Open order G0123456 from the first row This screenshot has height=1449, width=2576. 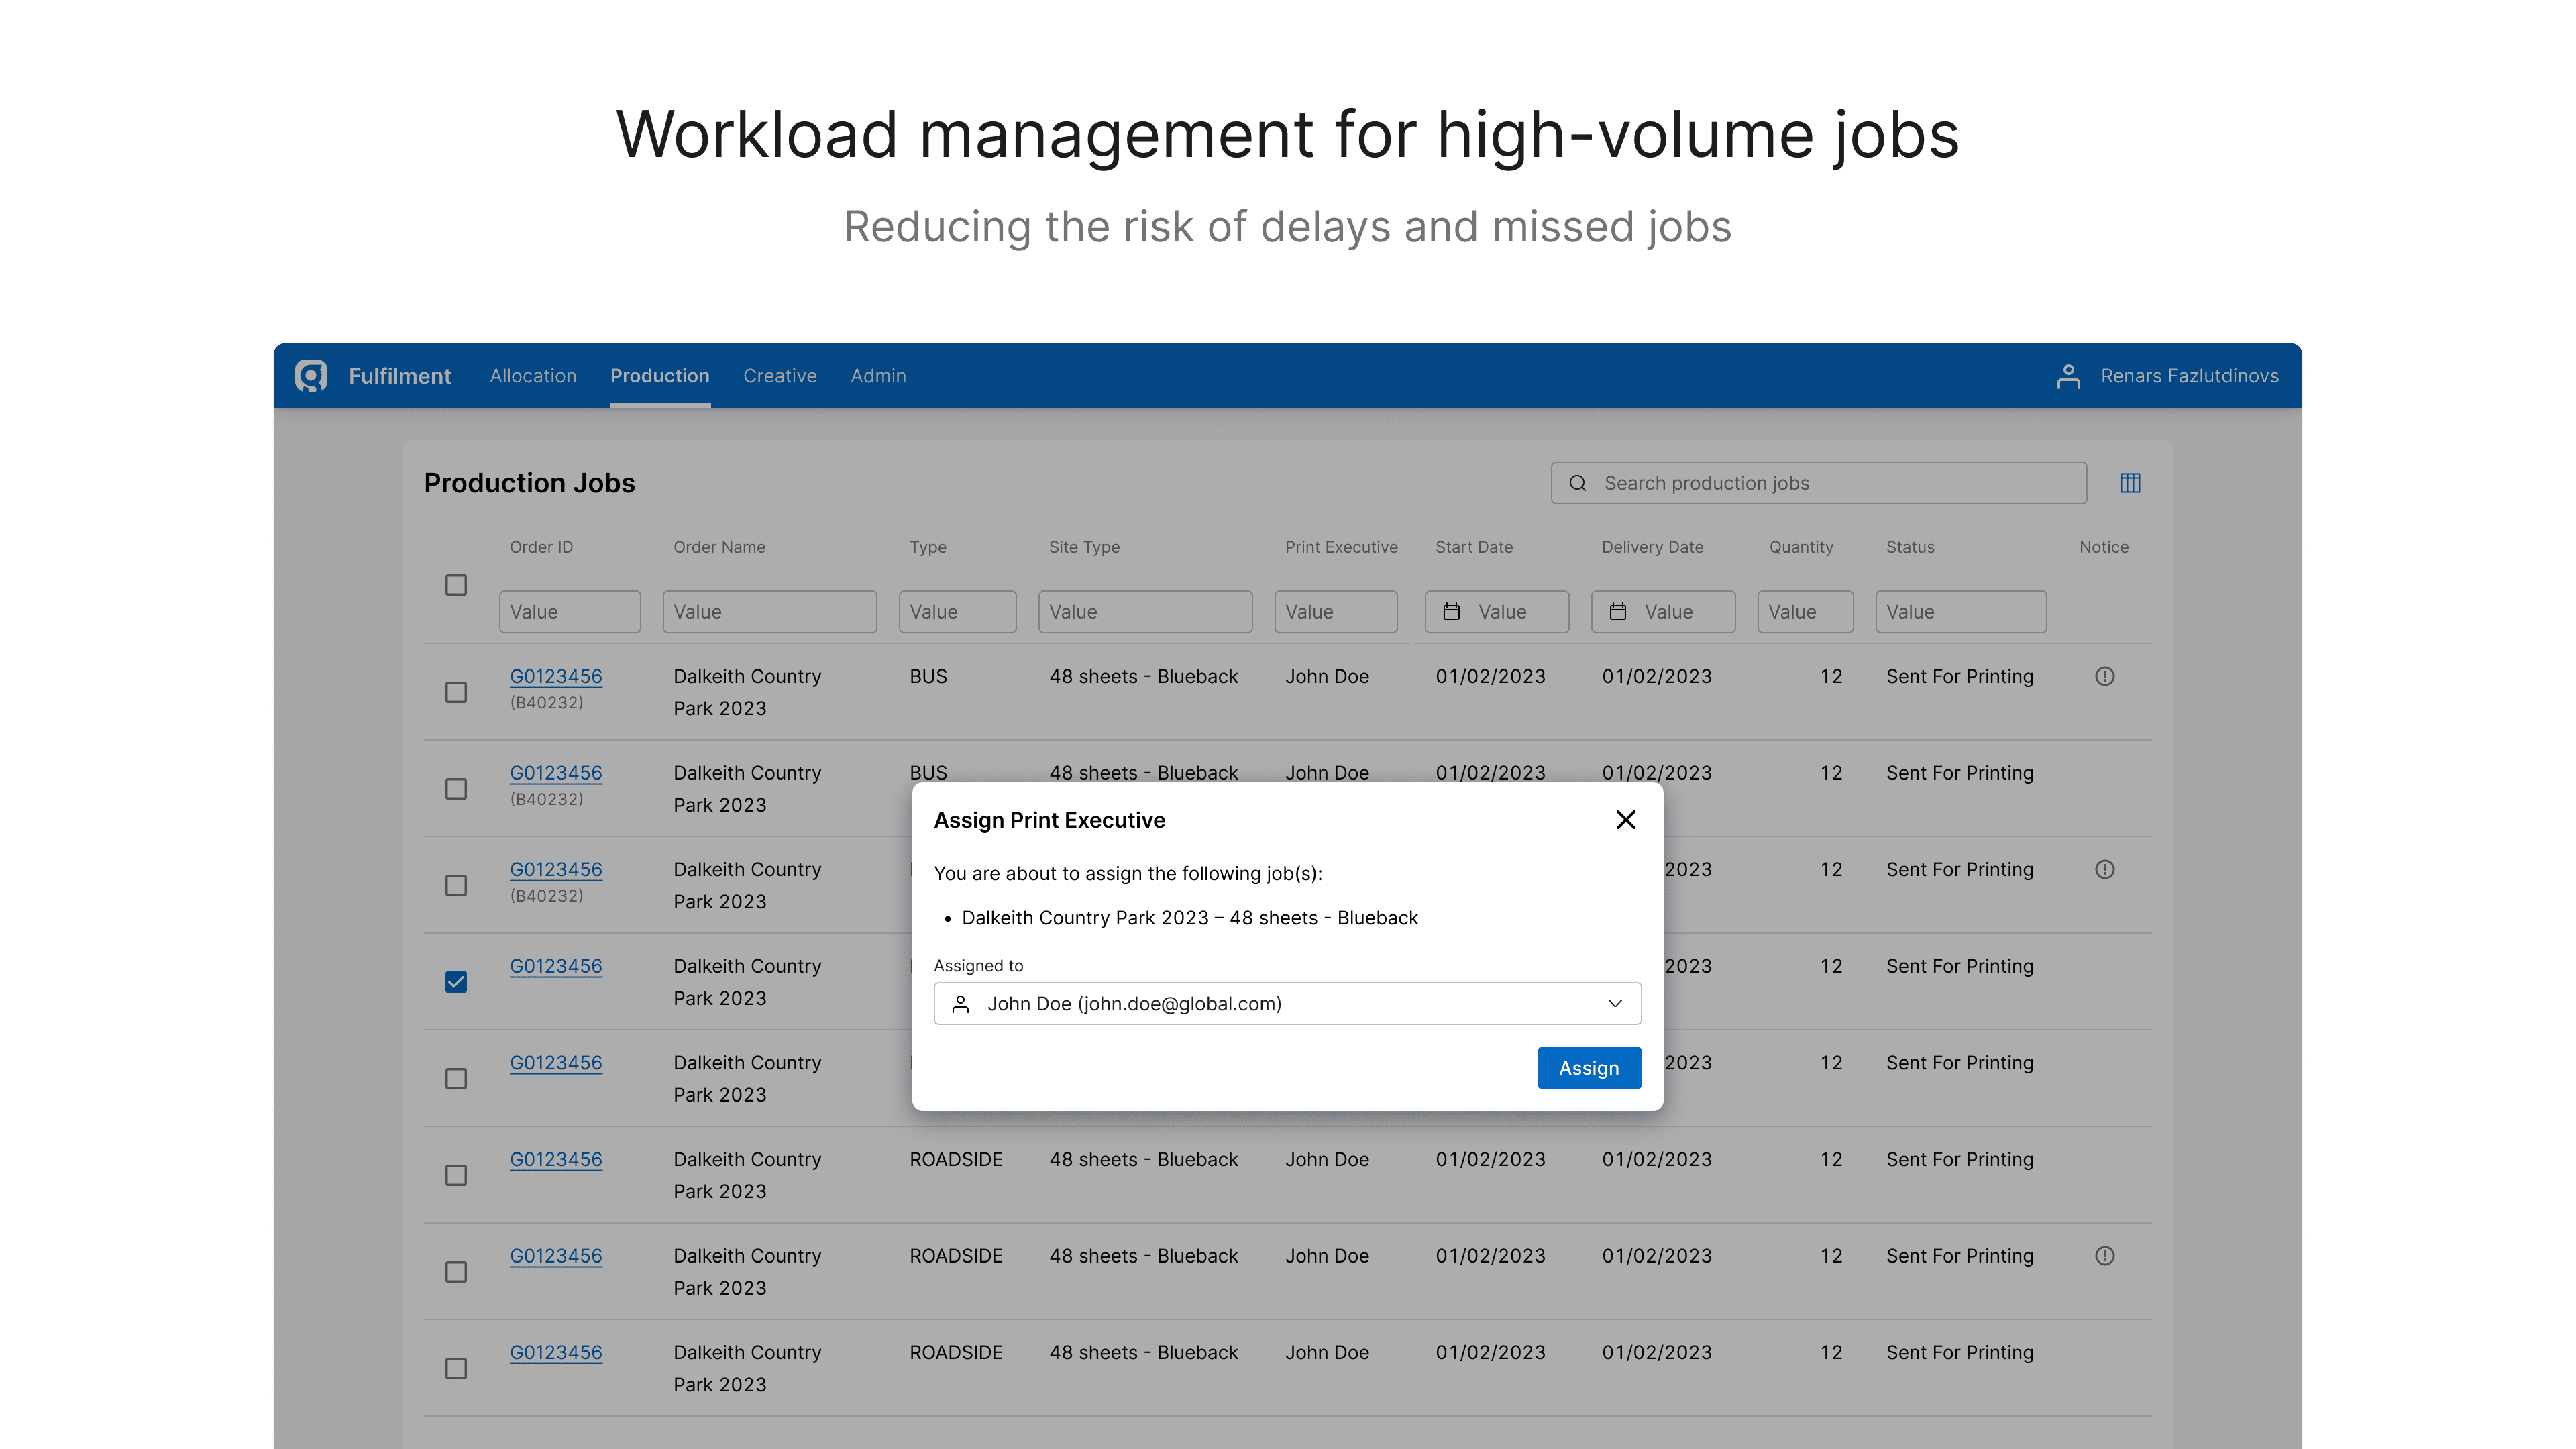click(556, 676)
